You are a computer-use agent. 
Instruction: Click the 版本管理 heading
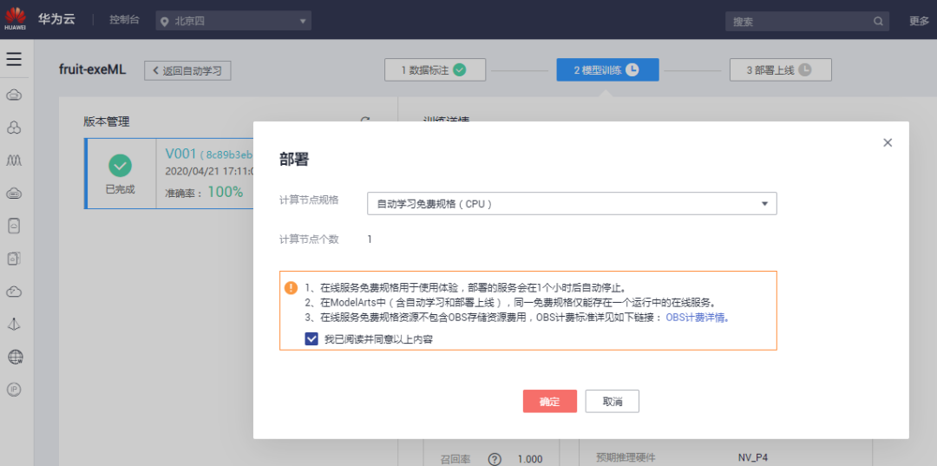pyautogui.click(x=107, y=121)
